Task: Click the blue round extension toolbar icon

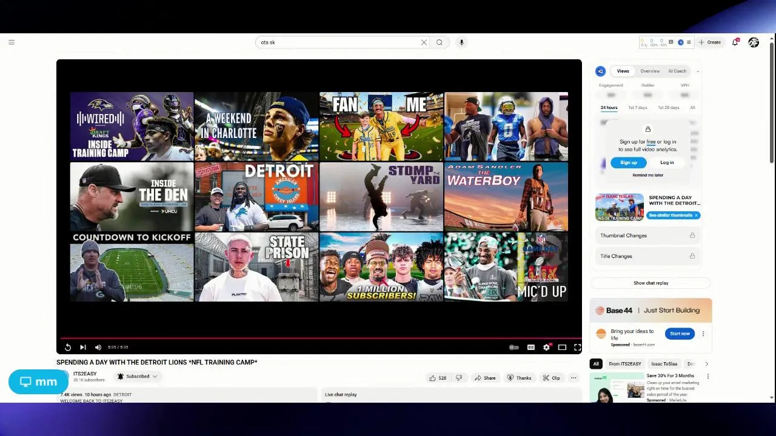Action: (681, 42)
